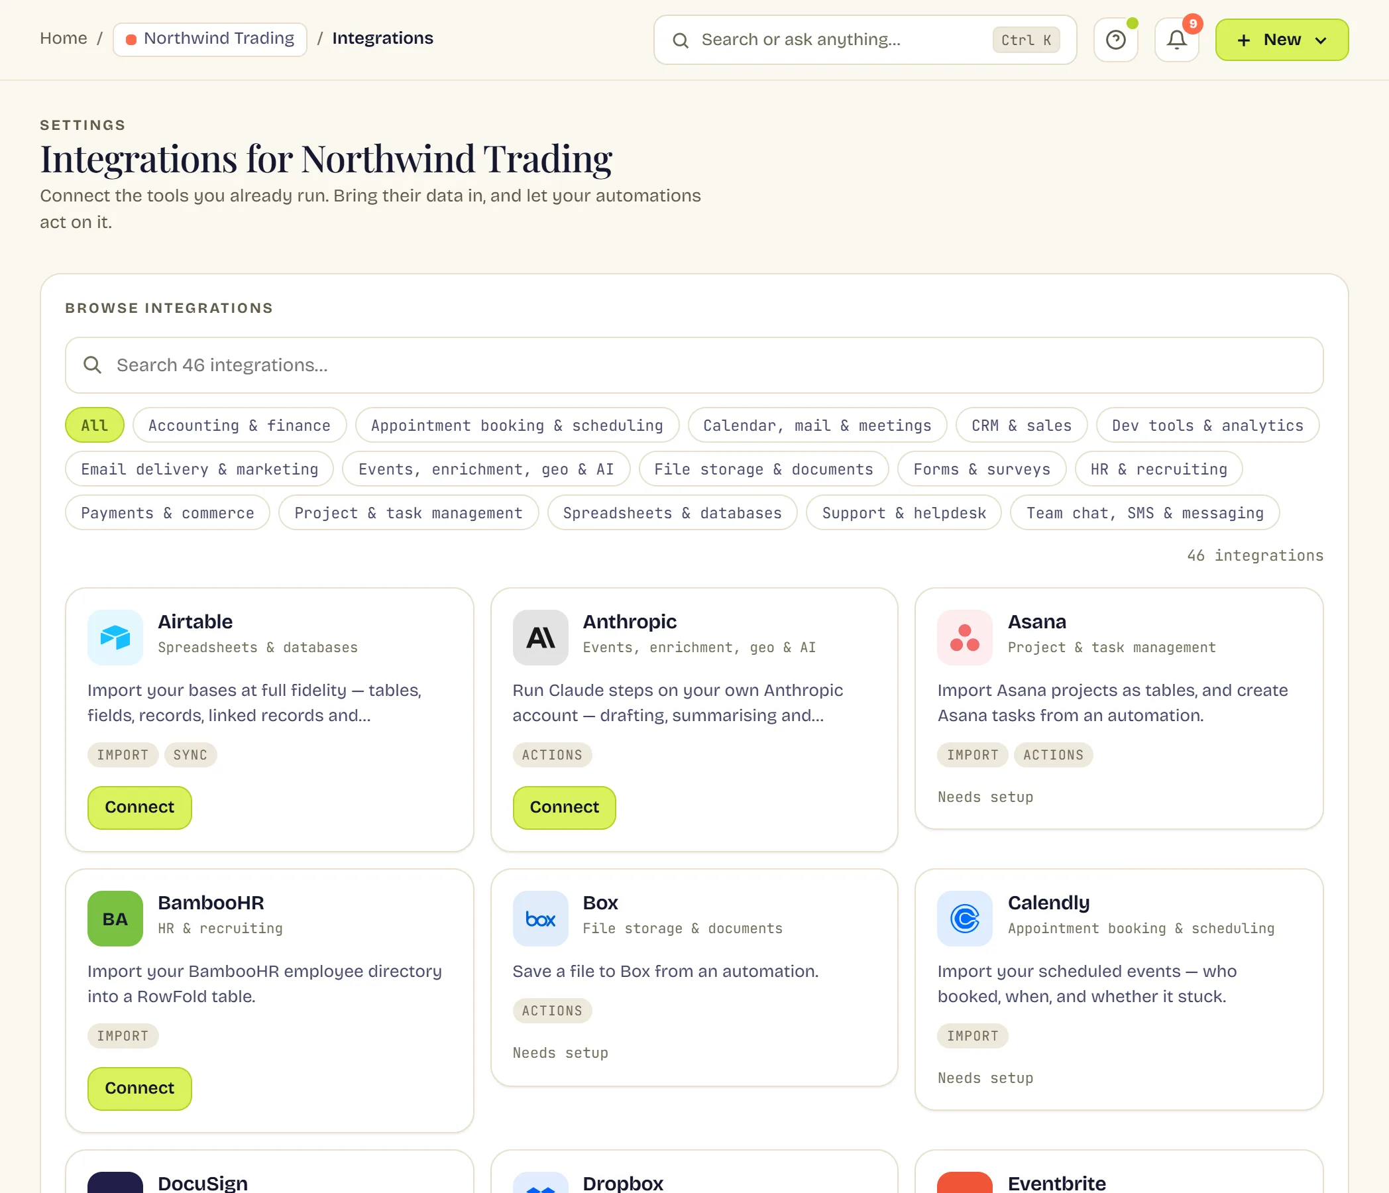Click the ACTIONS tag on Box card

pos(552,1011)
